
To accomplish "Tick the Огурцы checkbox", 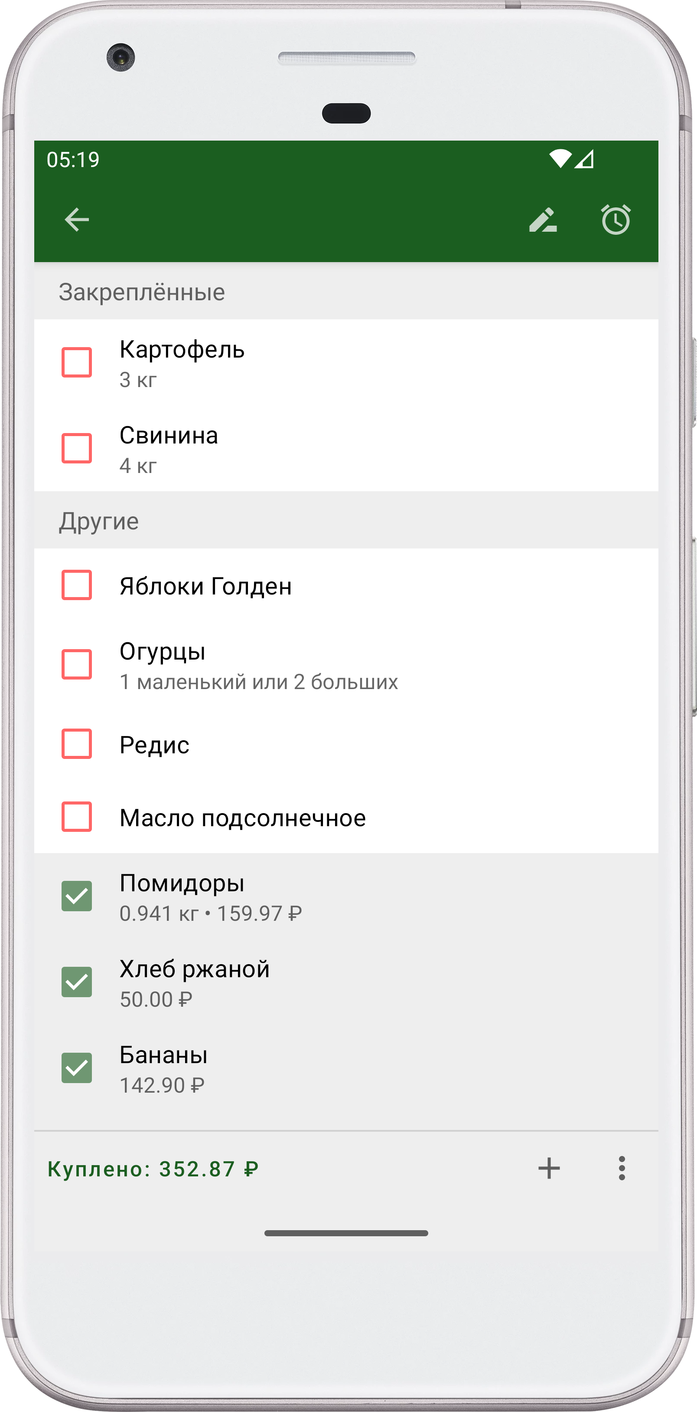I will tap(77, 664).
